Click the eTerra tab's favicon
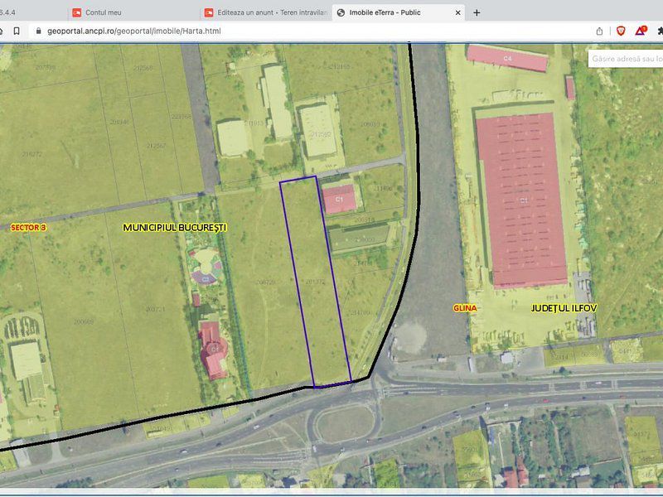 pyautogui.click(x=341, y=12)
